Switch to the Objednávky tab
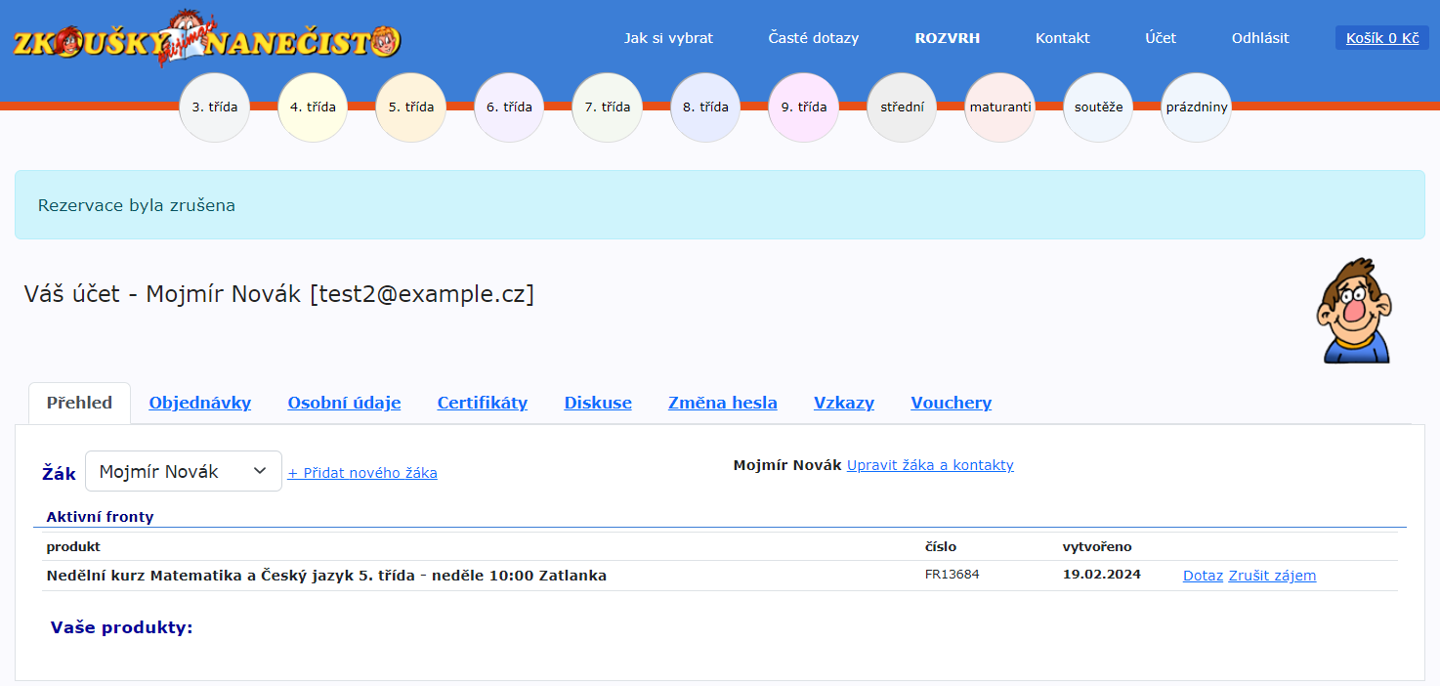The image size is (1440, 686). pyautogui.click(x=199, y=403)
